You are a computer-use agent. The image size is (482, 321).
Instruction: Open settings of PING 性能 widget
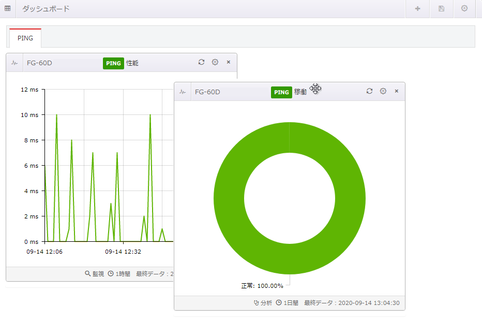(x=215, y=62)
